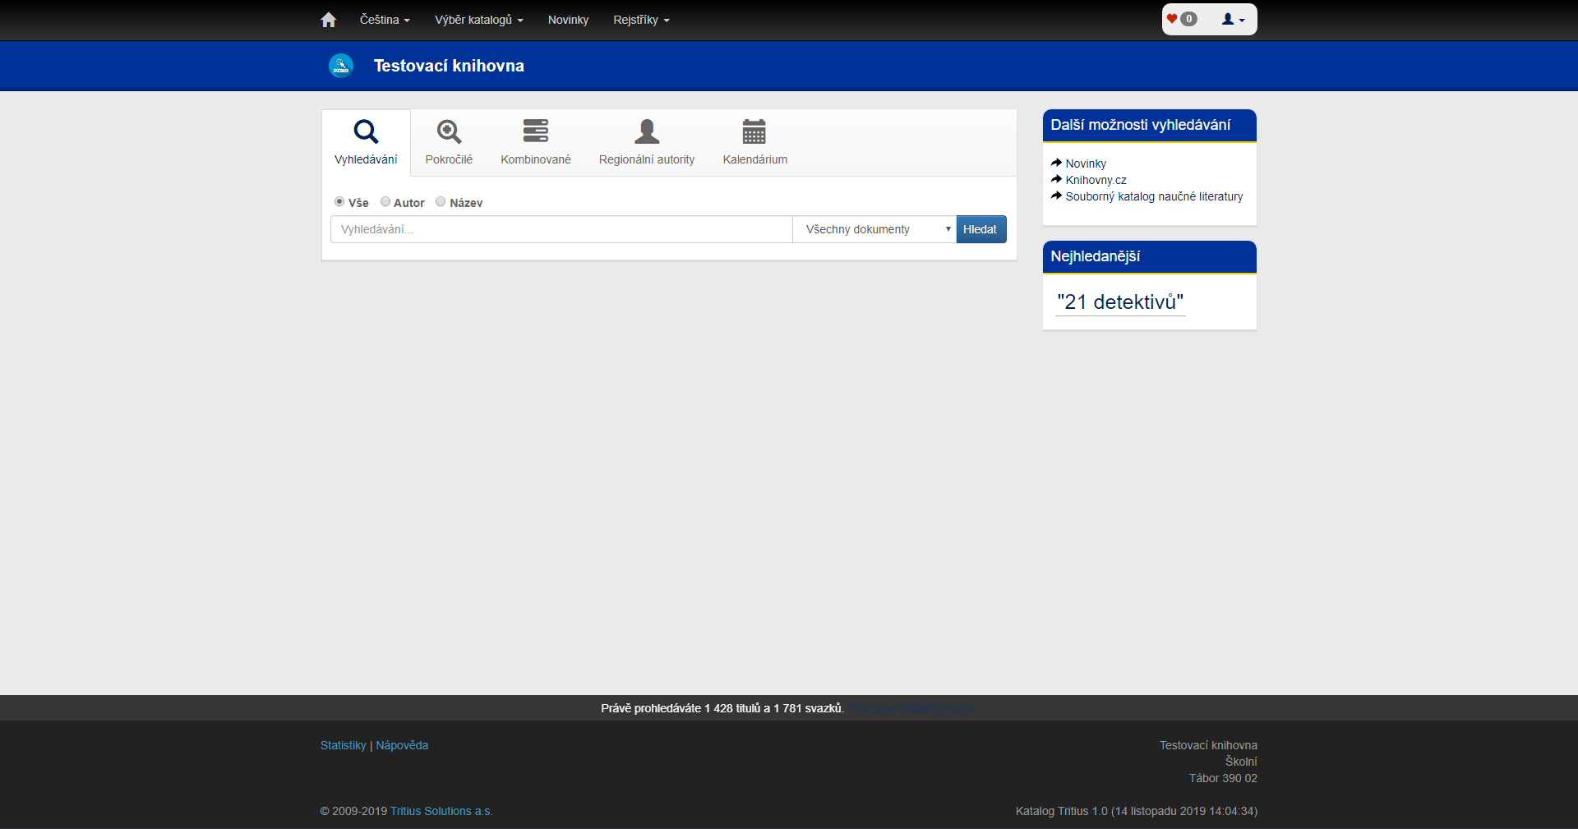Expand the Rejstříky dropdown menu
This screenshot has height=829, width=1578.
click(x=641, y=20)
